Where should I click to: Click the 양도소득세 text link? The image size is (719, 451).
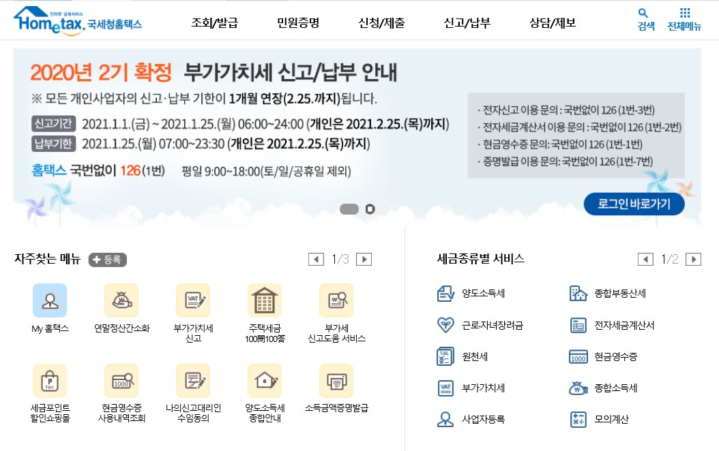click(483, 294)
